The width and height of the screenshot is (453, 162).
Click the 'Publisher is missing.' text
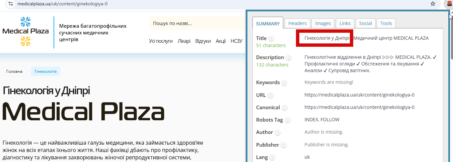point(326,145)
